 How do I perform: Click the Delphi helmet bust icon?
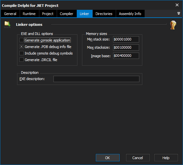click(x=173, y=25)
